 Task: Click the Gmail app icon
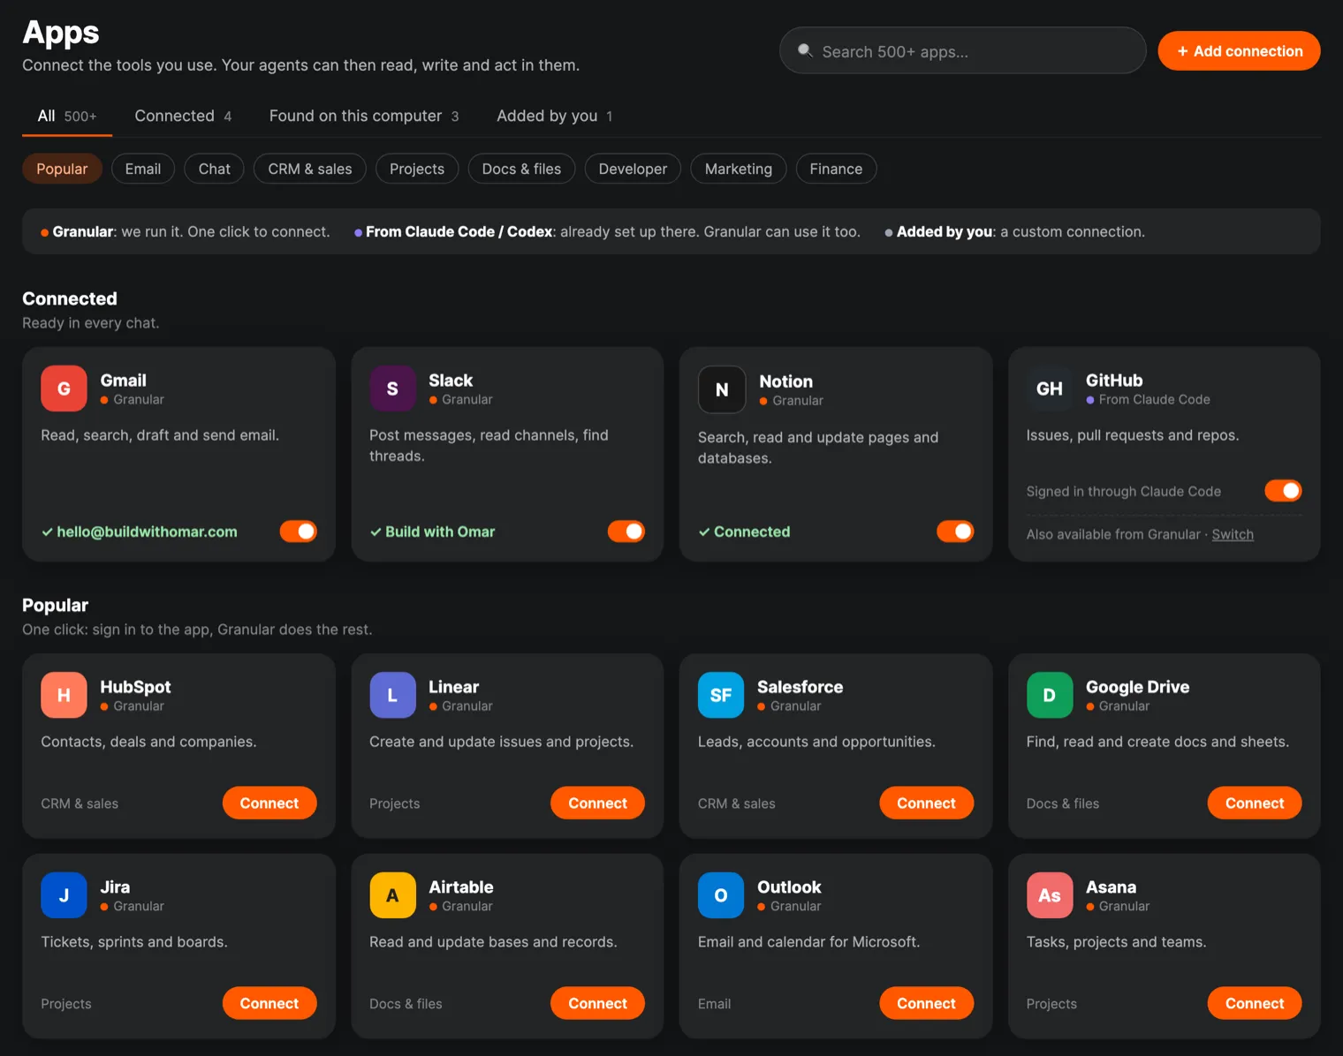coord(64,388)
